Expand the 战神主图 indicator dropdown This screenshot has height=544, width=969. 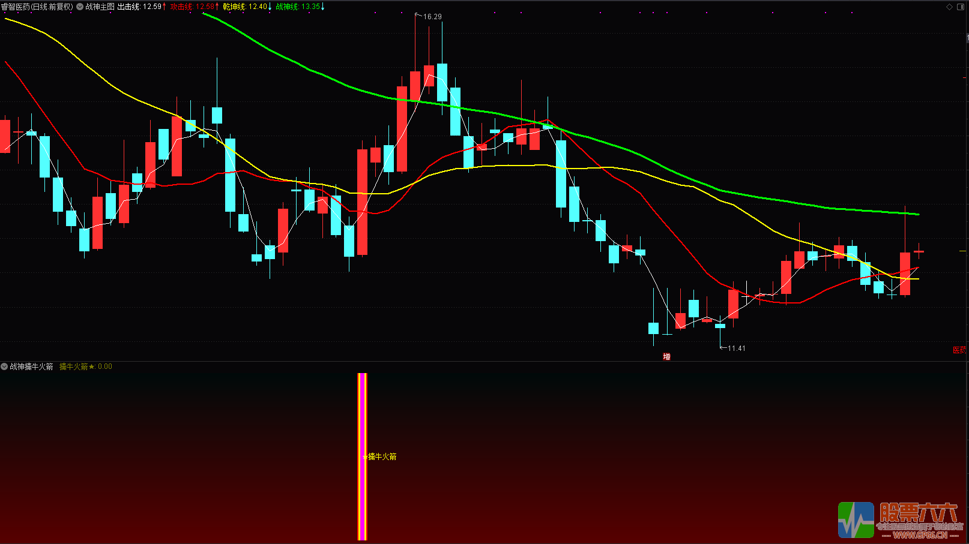(80, 7)
